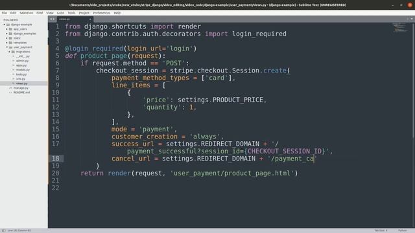This screenshot has height=233, width=415.
Task: Click the FOLDERS sidebar heading
Action: (10, 20)
